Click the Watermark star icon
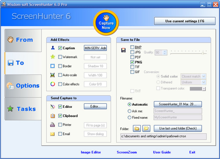 [x=52, y=57]
